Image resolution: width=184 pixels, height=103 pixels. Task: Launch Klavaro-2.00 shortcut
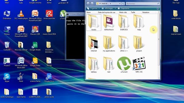[35, 31]
